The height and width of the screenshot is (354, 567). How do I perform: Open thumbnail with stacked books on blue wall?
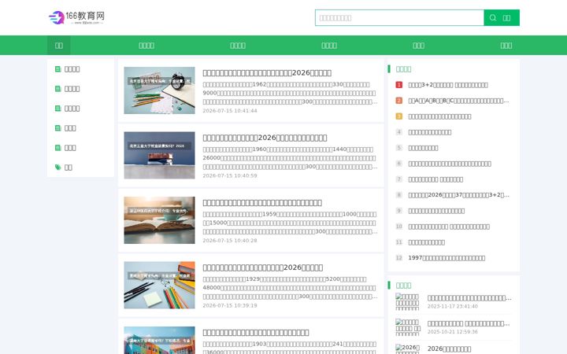click(x=159, y=155)
